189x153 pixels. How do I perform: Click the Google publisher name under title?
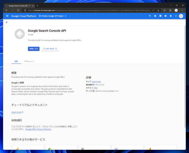31,34
